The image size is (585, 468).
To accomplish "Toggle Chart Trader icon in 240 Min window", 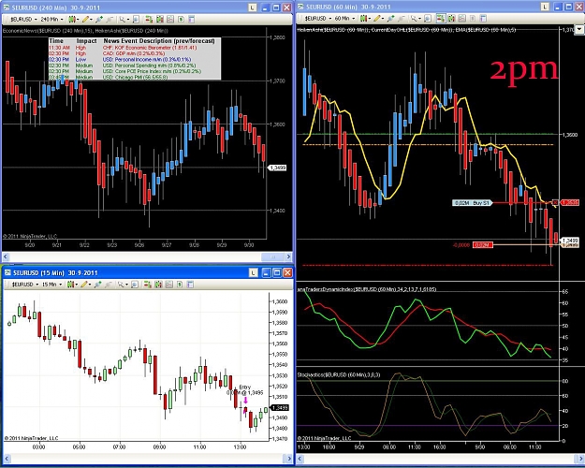I will point(149,19).
